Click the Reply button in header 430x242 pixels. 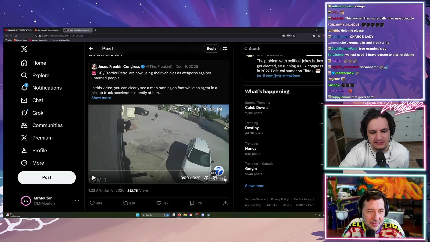pyautogui.click(x=211, y=49)
